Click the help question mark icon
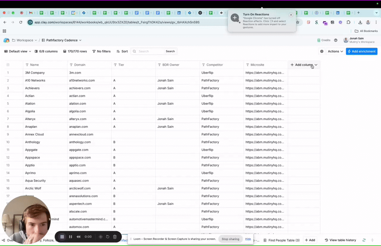Image resolution: width=381 pixels, height=246 pixels. coord(336,40)
